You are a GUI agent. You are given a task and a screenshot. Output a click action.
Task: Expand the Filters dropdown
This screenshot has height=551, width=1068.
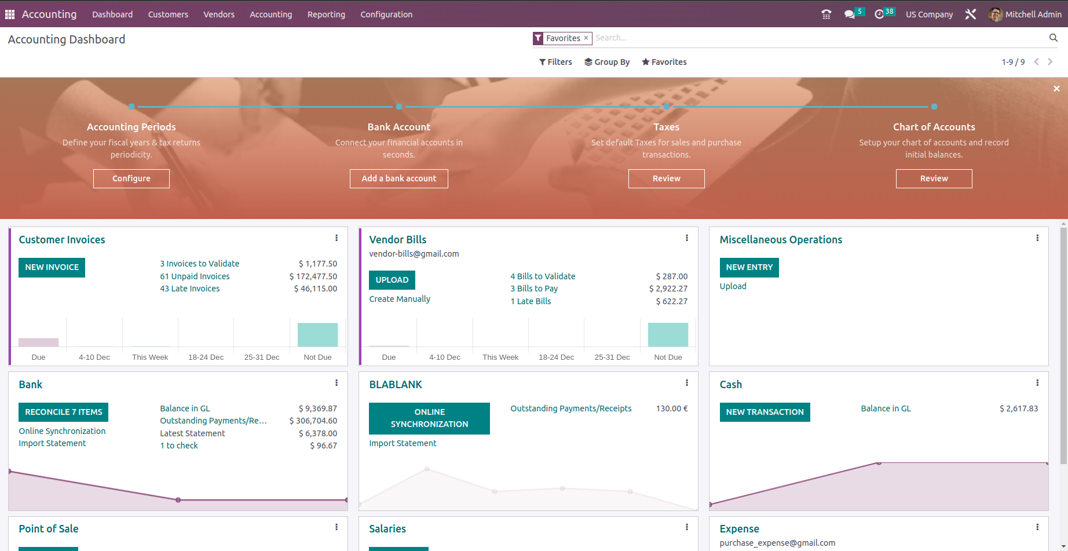tap(555, 62)
